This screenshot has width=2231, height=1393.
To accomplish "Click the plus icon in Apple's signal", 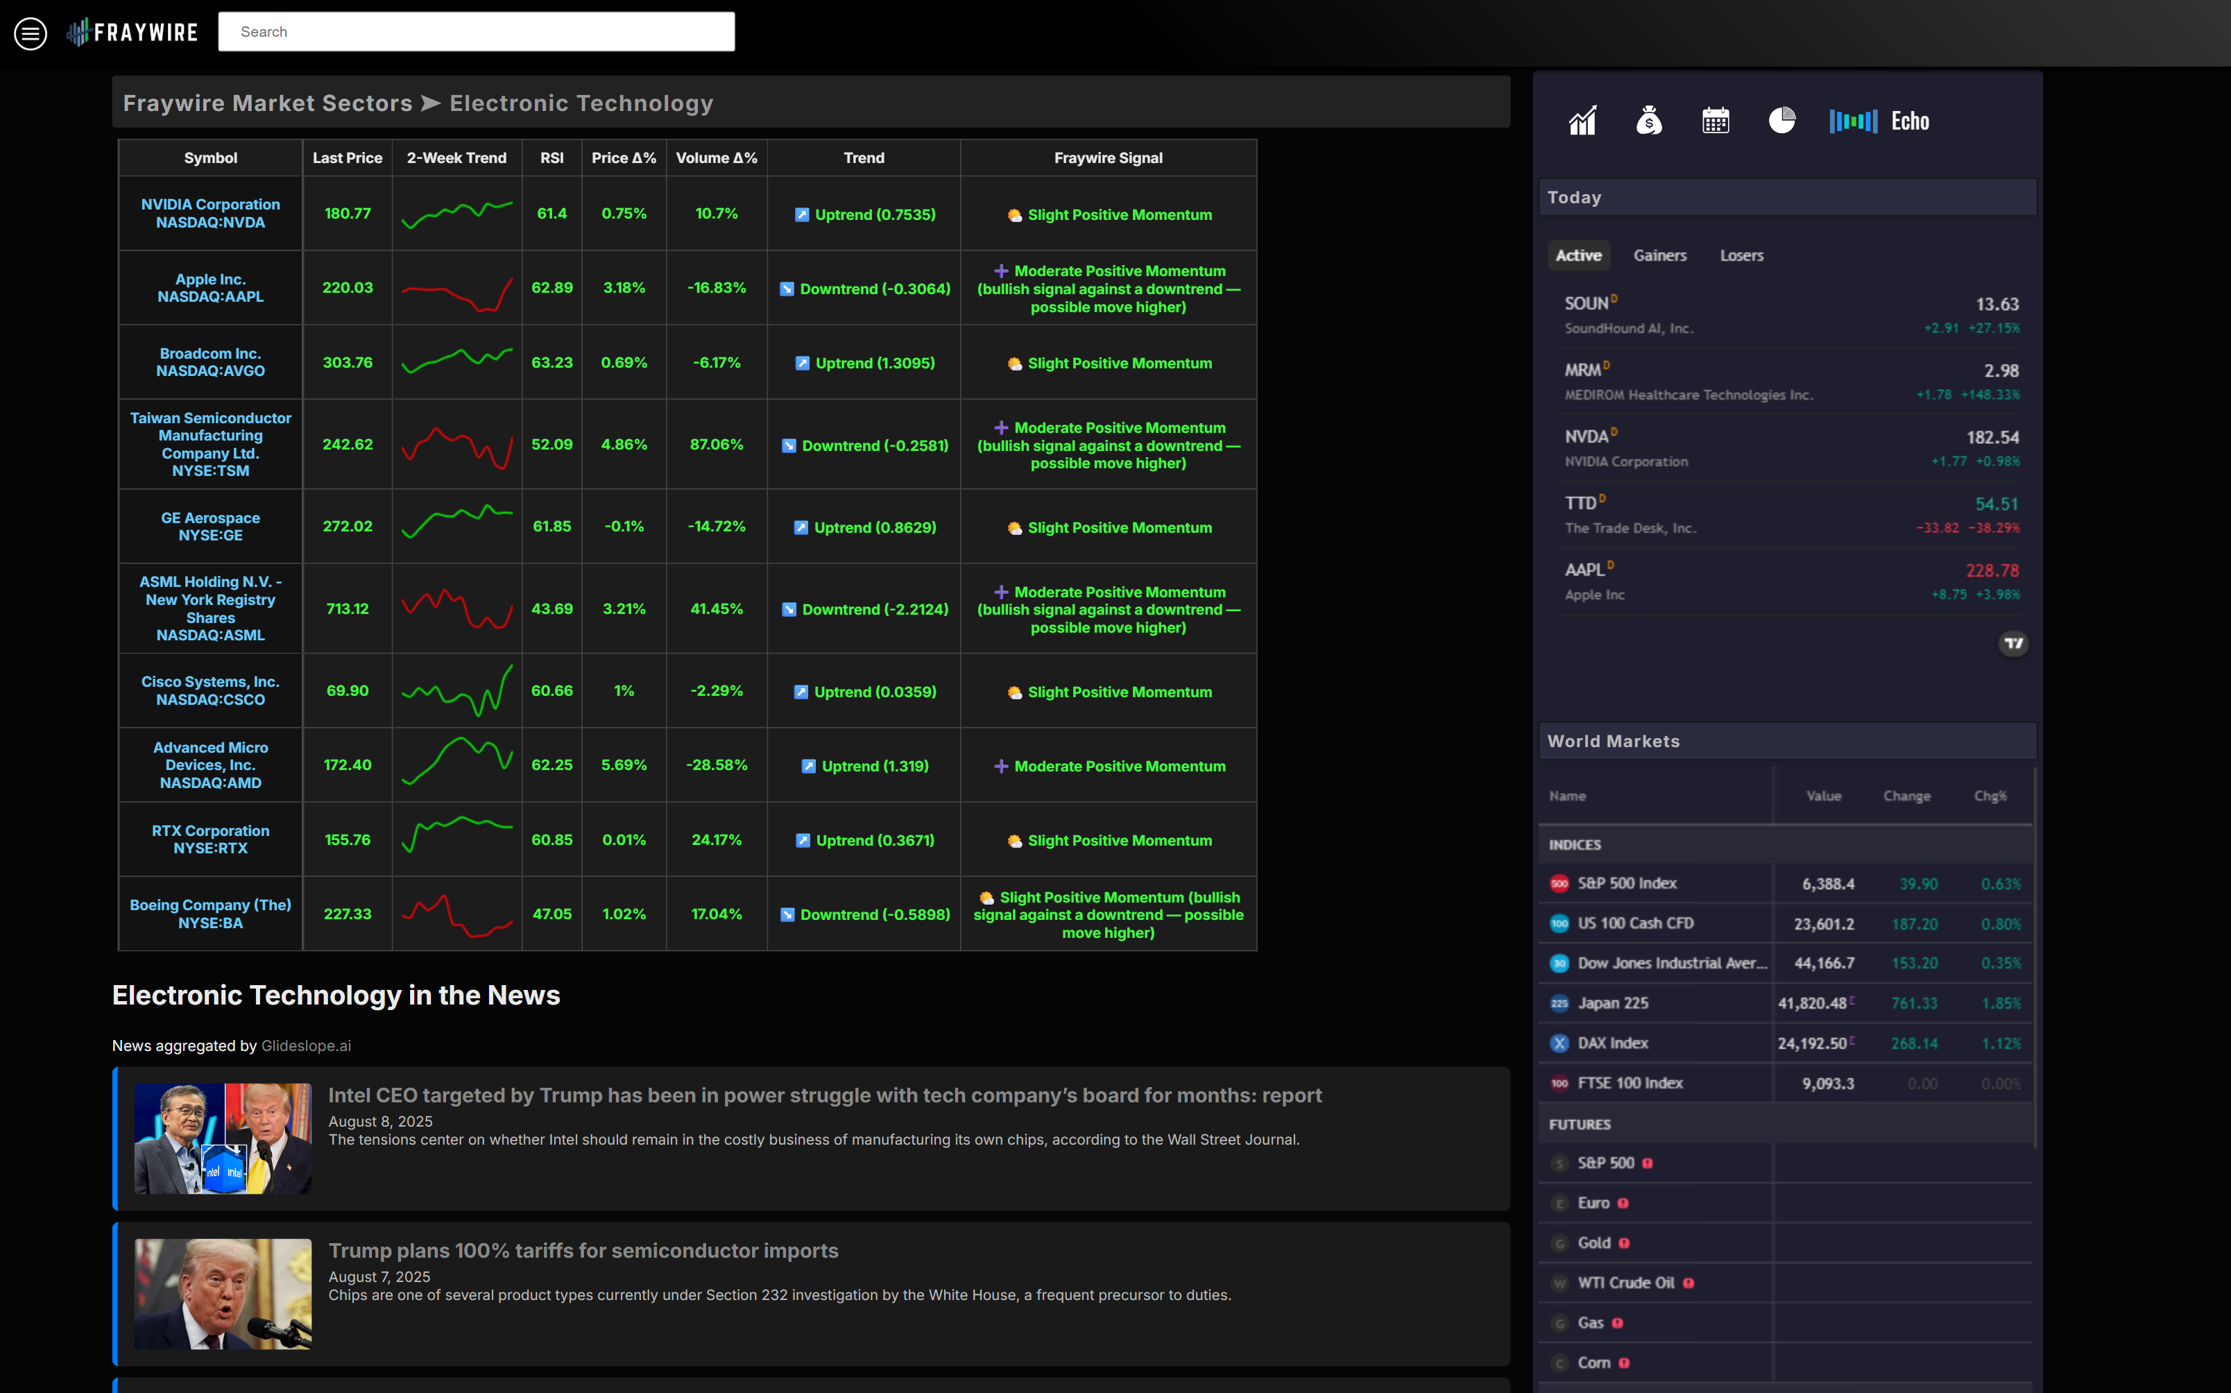I will (x=1000, y=271).
